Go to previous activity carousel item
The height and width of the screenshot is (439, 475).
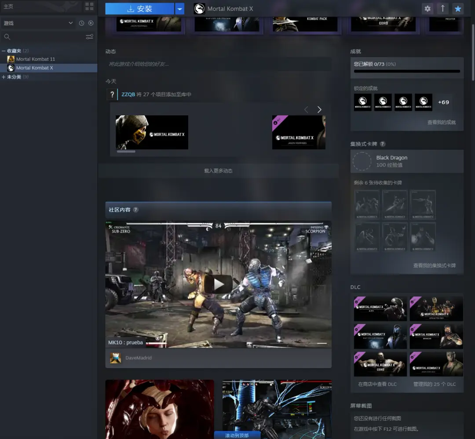coord(306,109)
